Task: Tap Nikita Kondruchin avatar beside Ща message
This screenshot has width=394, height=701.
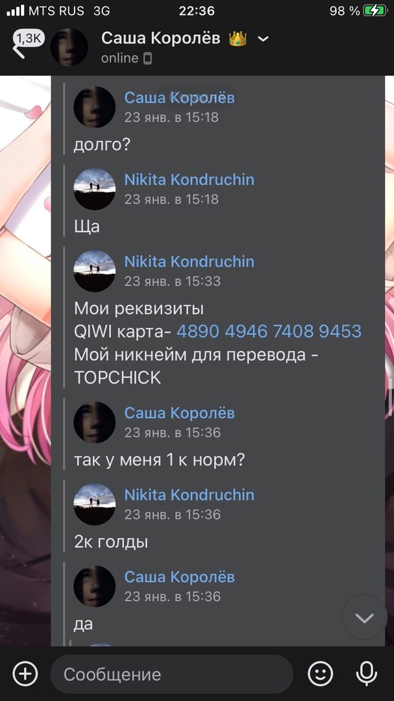Action: click(94, 189)
